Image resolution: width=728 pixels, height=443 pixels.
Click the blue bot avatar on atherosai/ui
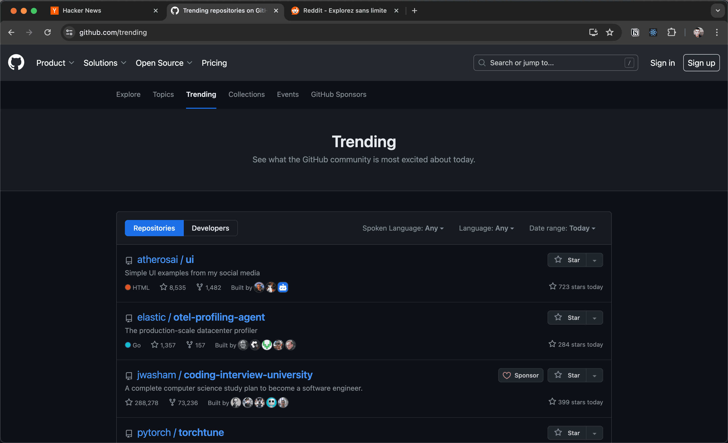[x=283, y=287]
